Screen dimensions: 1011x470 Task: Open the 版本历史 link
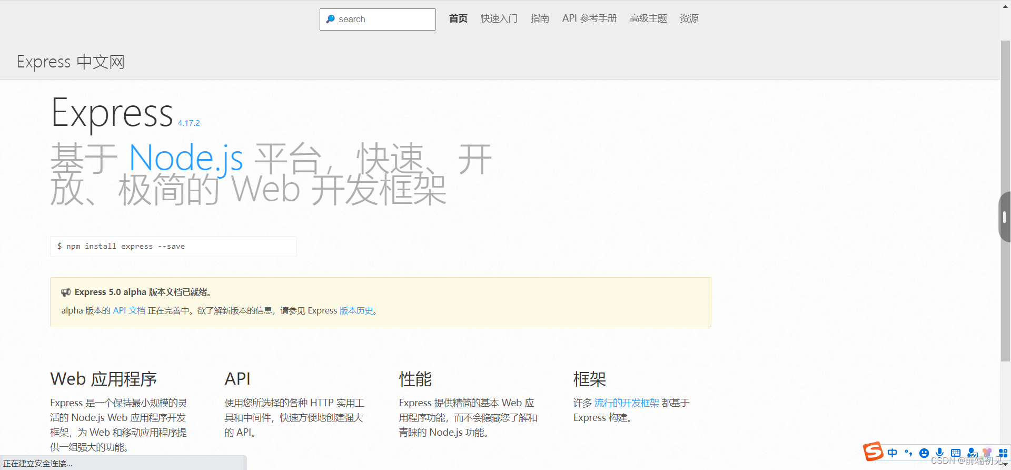[356, 310]
